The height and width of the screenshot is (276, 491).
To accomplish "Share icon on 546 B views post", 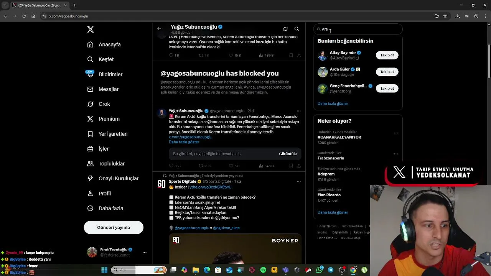I will [299, 166].
